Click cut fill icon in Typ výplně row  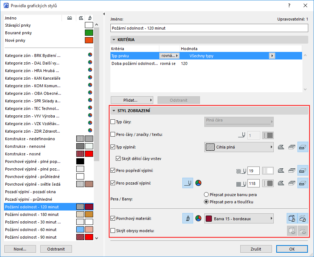point(281,147)
